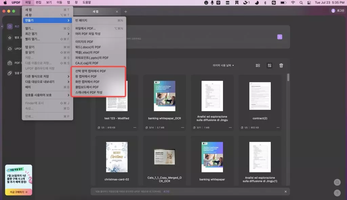Open more options for Analisi ed esplorazione 3/11
This screenshot has width=347, height=200.
(x=230, y=128)
